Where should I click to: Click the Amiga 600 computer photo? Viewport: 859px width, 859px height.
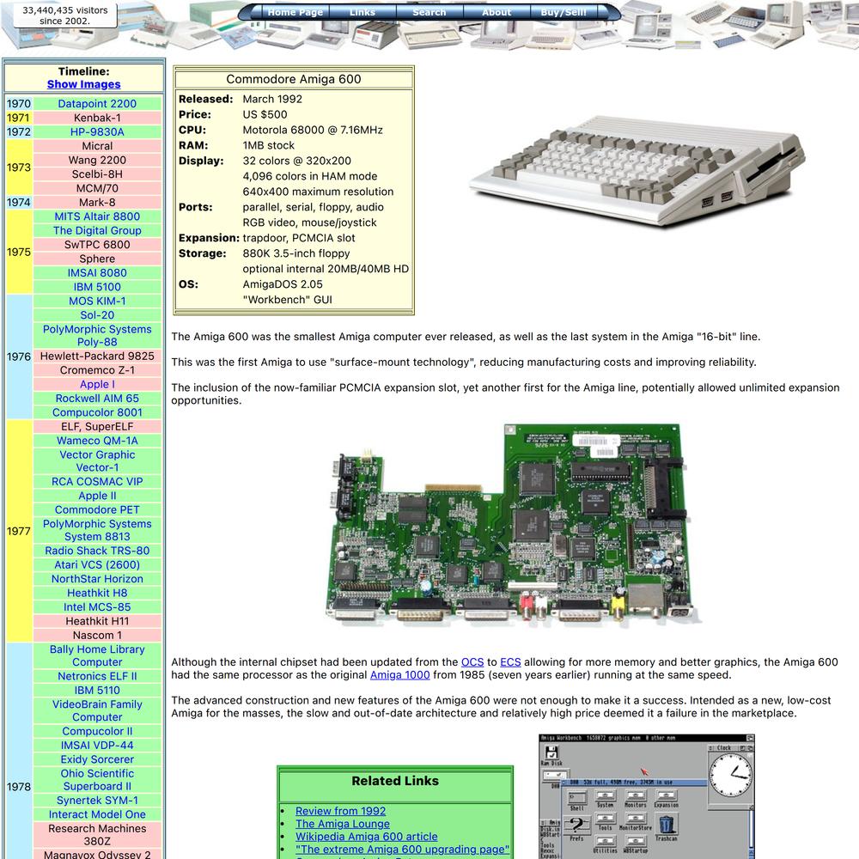coord(637,170)
